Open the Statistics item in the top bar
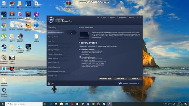This screenshot has height=106, width=189. pyautogui.click(x=111, y=17)
